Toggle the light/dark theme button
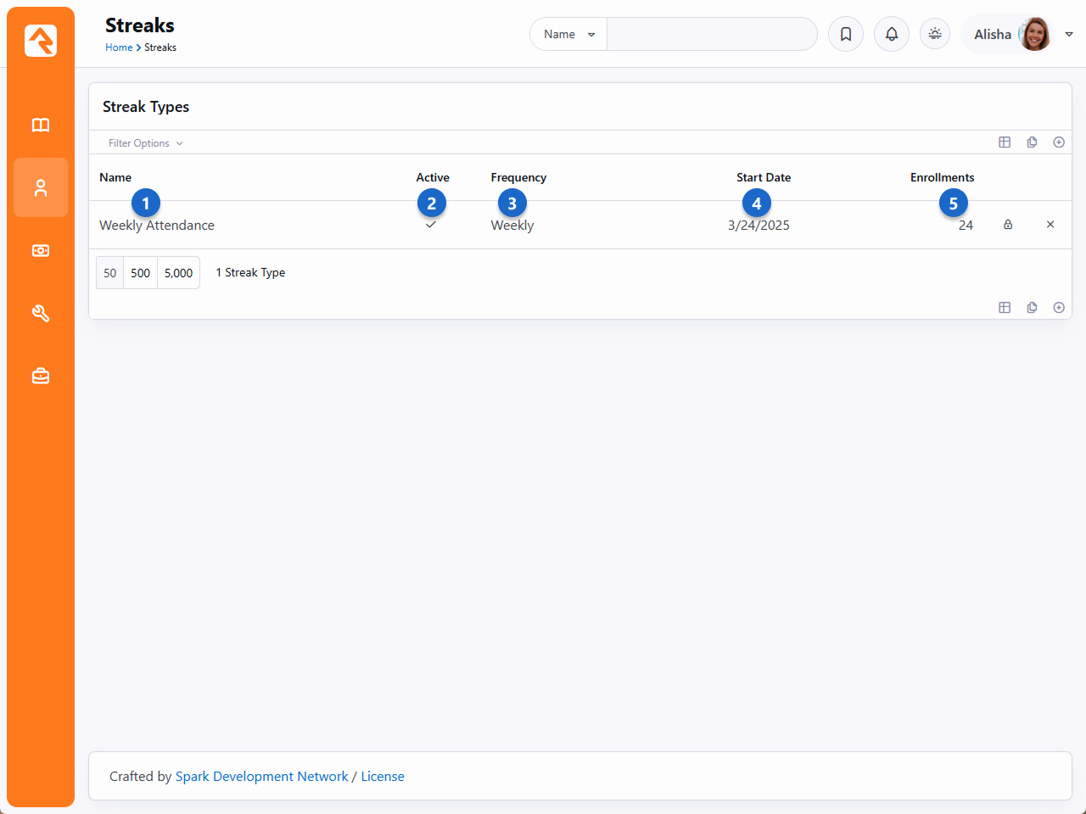Viewport: 1086px width, 814px height. 935,35
